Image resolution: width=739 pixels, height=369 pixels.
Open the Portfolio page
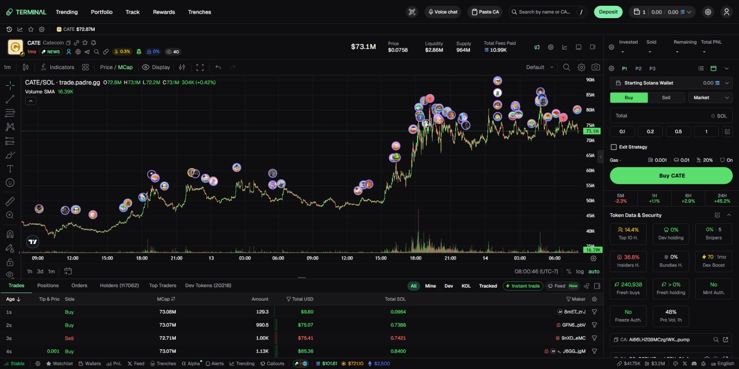coord(102,12)
